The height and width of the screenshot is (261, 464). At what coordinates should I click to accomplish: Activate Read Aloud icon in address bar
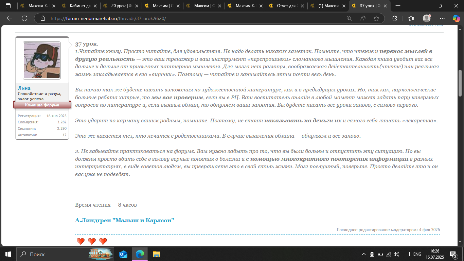click(x=362, y=18)
